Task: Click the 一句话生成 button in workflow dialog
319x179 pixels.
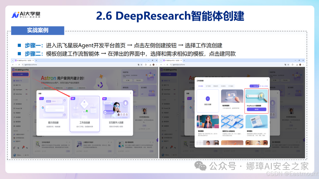Action: (x=254, y=86)
